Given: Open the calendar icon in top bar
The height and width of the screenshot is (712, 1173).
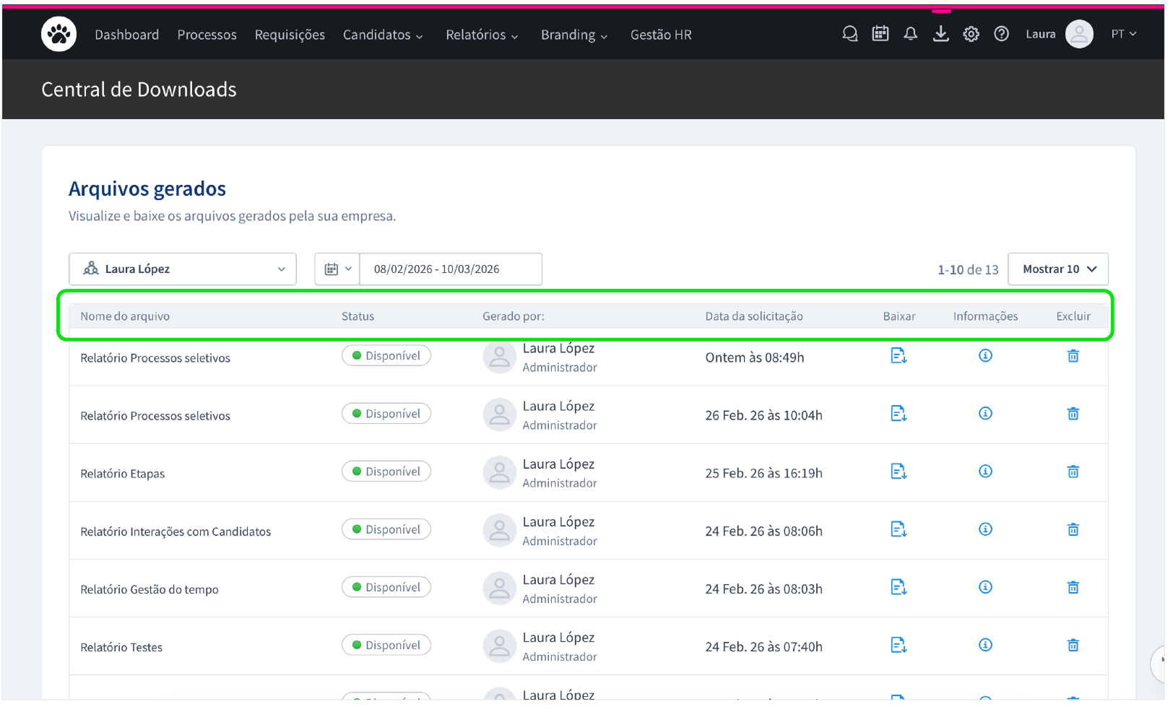Looking at the screenshot, I should [880, 34].
